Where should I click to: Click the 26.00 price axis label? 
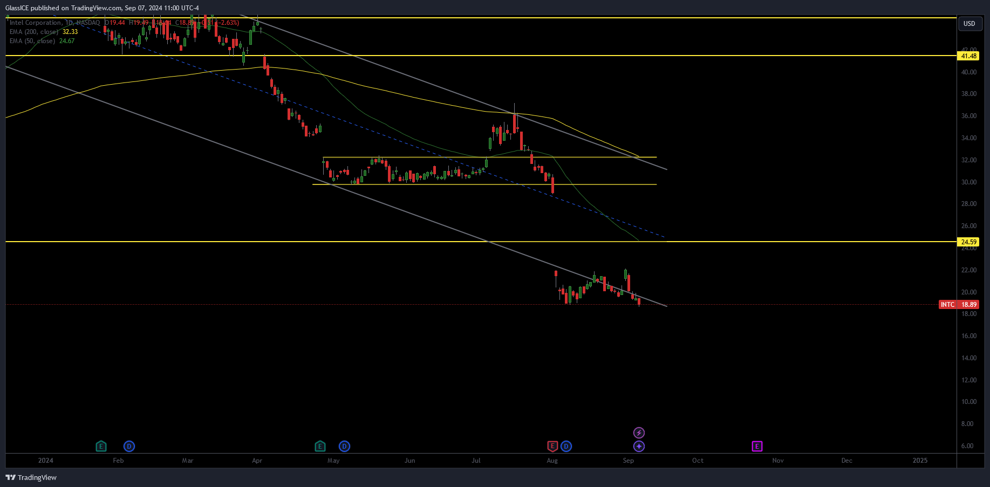969,226
